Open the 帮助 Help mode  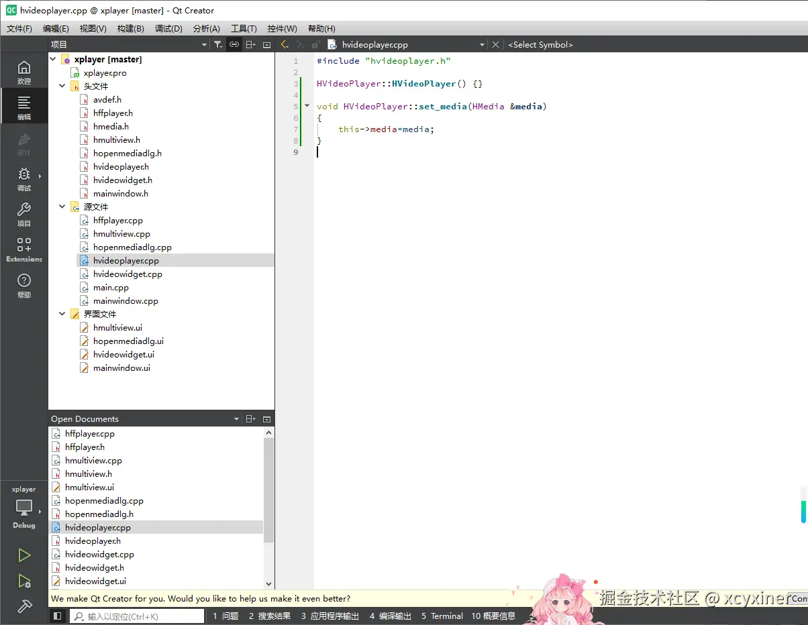tap(24, 285)
